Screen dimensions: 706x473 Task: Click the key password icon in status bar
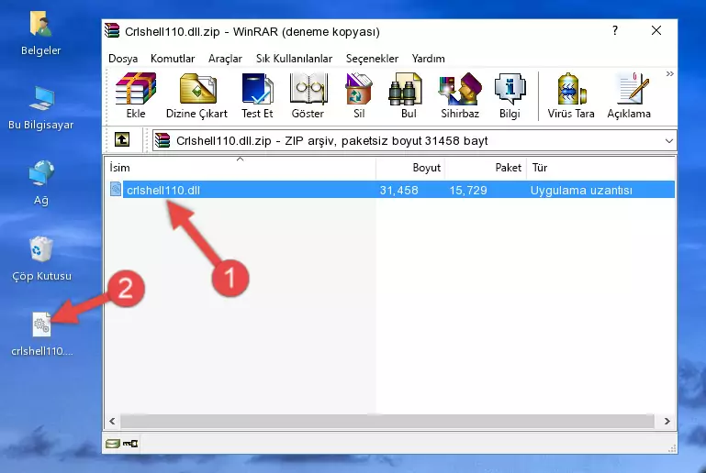coord(130,444)
